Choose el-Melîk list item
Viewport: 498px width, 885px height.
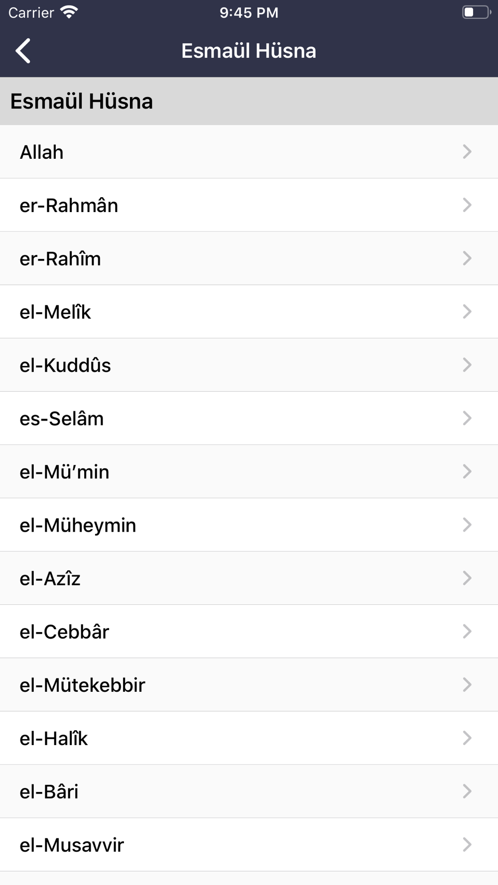click(249, 312)
